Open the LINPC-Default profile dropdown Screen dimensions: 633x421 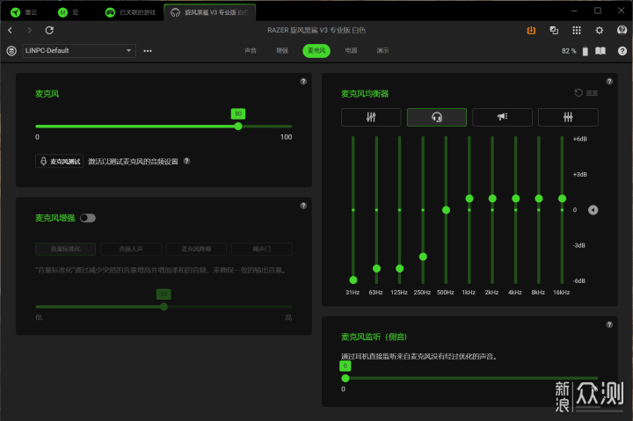(x=79, y=51)
